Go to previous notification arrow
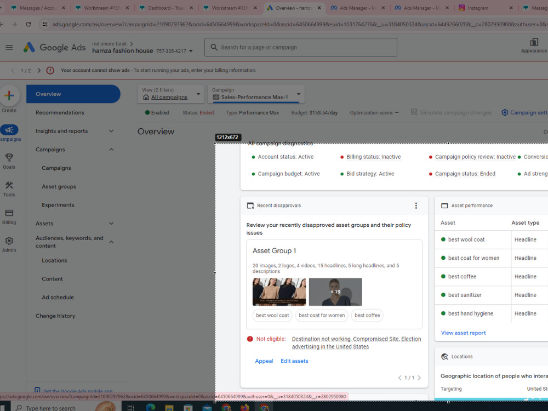This screenshot has width=548, height=411. [13, 70]
